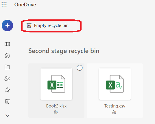Go to Home in sidebar
This screenshot has height=124, width=155.
(7, 55)
